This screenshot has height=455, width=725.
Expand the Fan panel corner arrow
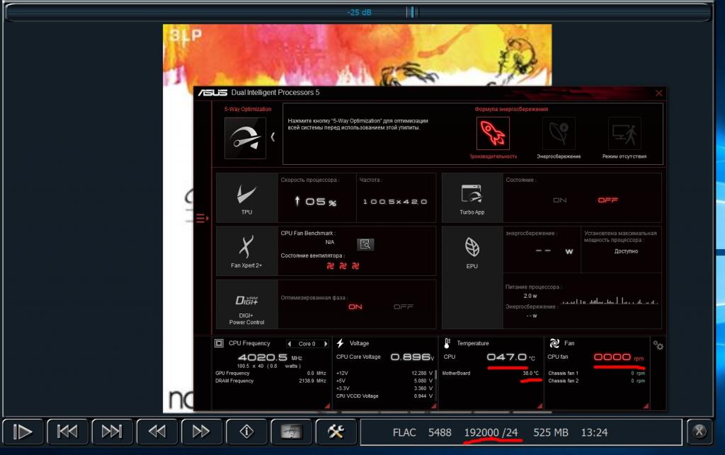(x=646, y=405)
